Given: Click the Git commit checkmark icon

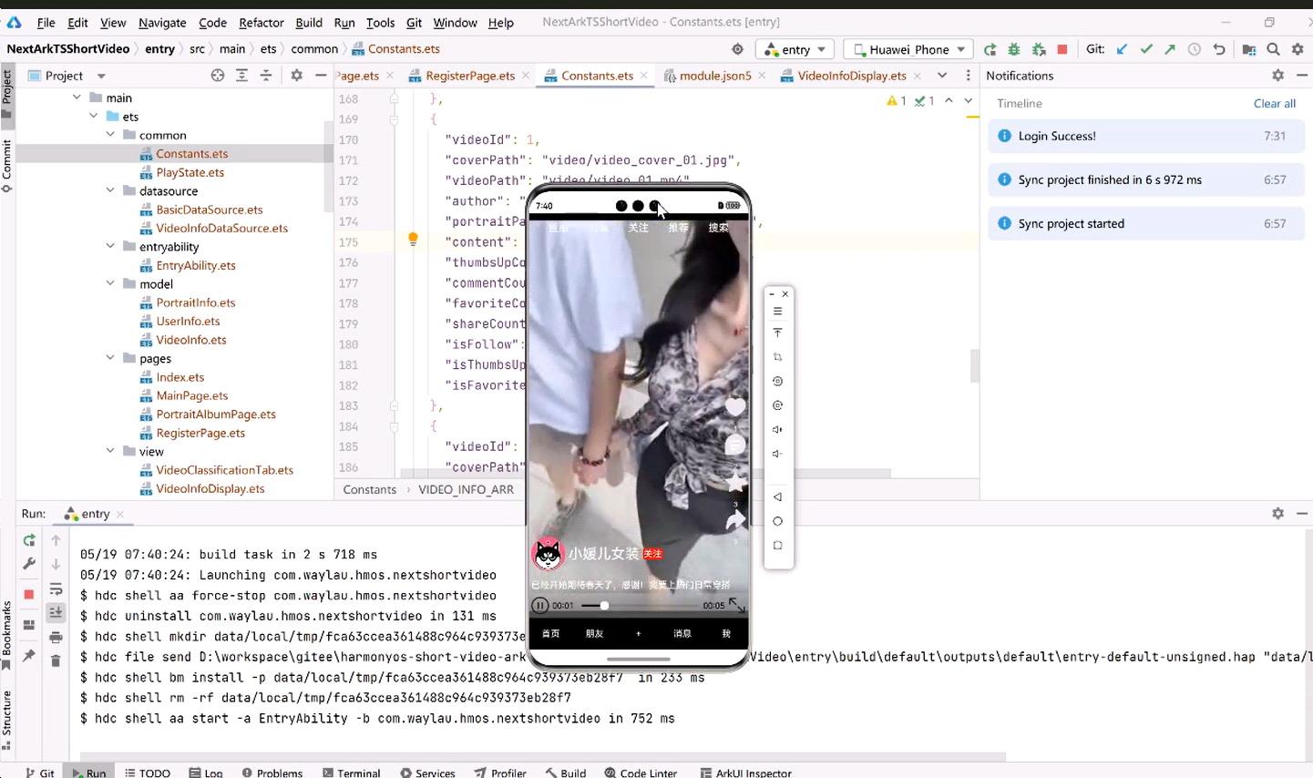Looking at the screenshot, I should coord(1146,49).
